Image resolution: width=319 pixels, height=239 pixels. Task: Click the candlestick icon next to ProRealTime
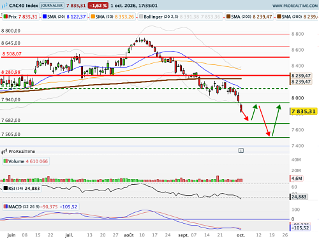[x=4, y=151]
